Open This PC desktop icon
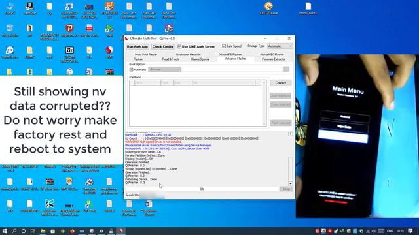The width and height of the screenshot is (419, 235). 10,8
